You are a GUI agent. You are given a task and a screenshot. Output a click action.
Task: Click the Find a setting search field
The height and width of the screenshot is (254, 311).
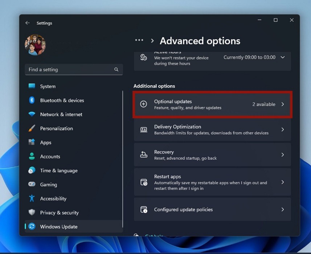coord(69,69)
